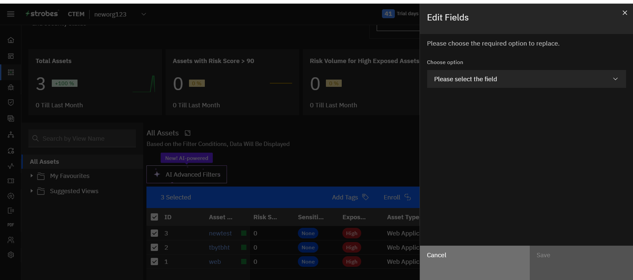The height and width of the screenshot is (280, 633).
Task: Click the expand icon beside All Assets
Action: coord(188,133)
